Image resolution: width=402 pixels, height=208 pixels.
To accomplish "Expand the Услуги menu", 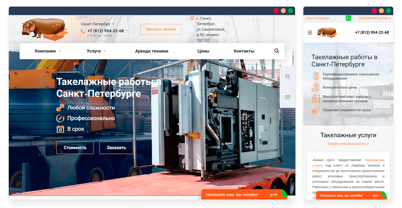I will click(96, 51).
